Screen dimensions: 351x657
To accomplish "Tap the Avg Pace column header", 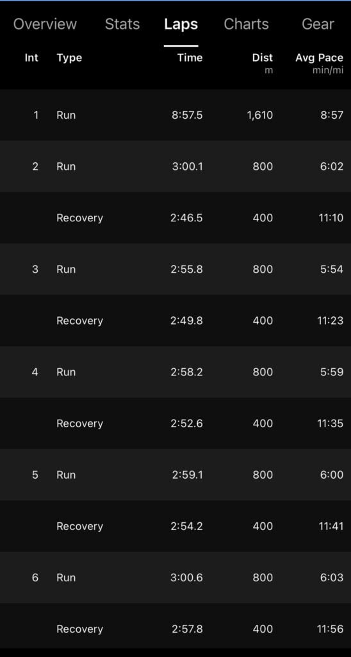I will [319, 63].
